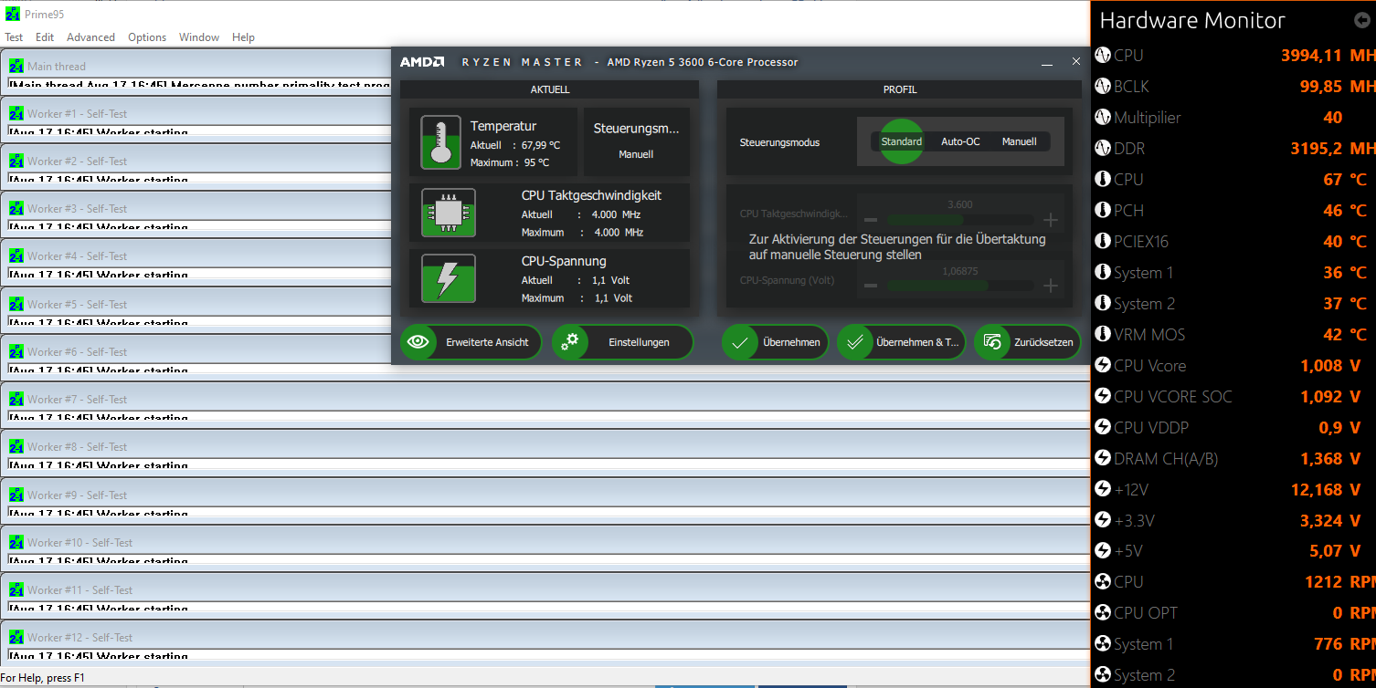Viewport: 1376px width, 688px height.
Task: Open the Help menu in Prime95
Action: 243,37
